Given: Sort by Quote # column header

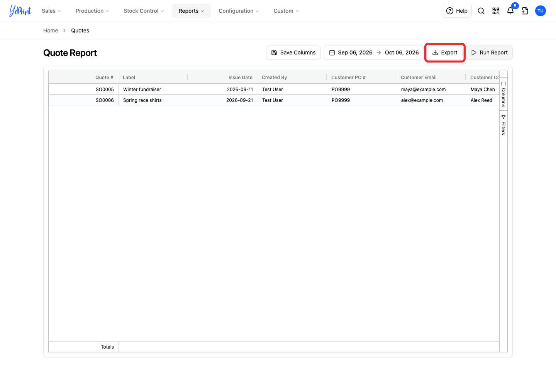Looking at the screenshot, I should (x=83, y=78).
